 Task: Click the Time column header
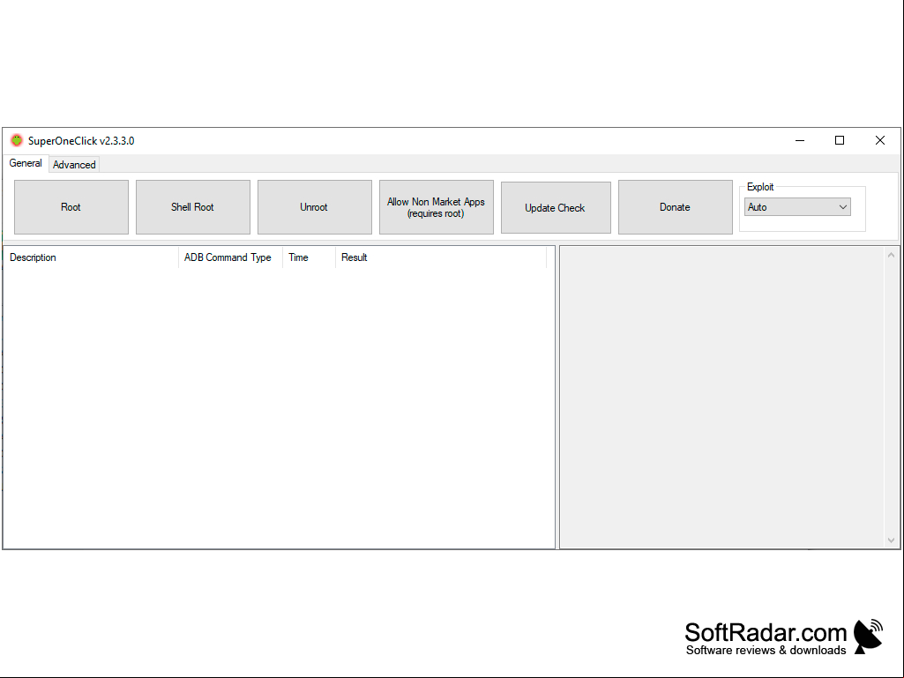pyautogui.click(x=309, y=257)
